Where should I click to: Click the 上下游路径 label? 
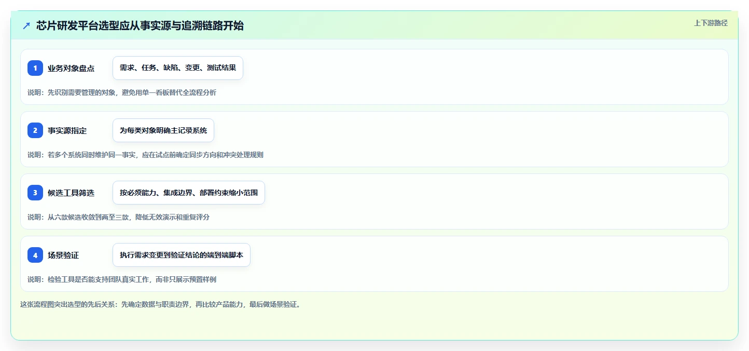tap(711, 23)
